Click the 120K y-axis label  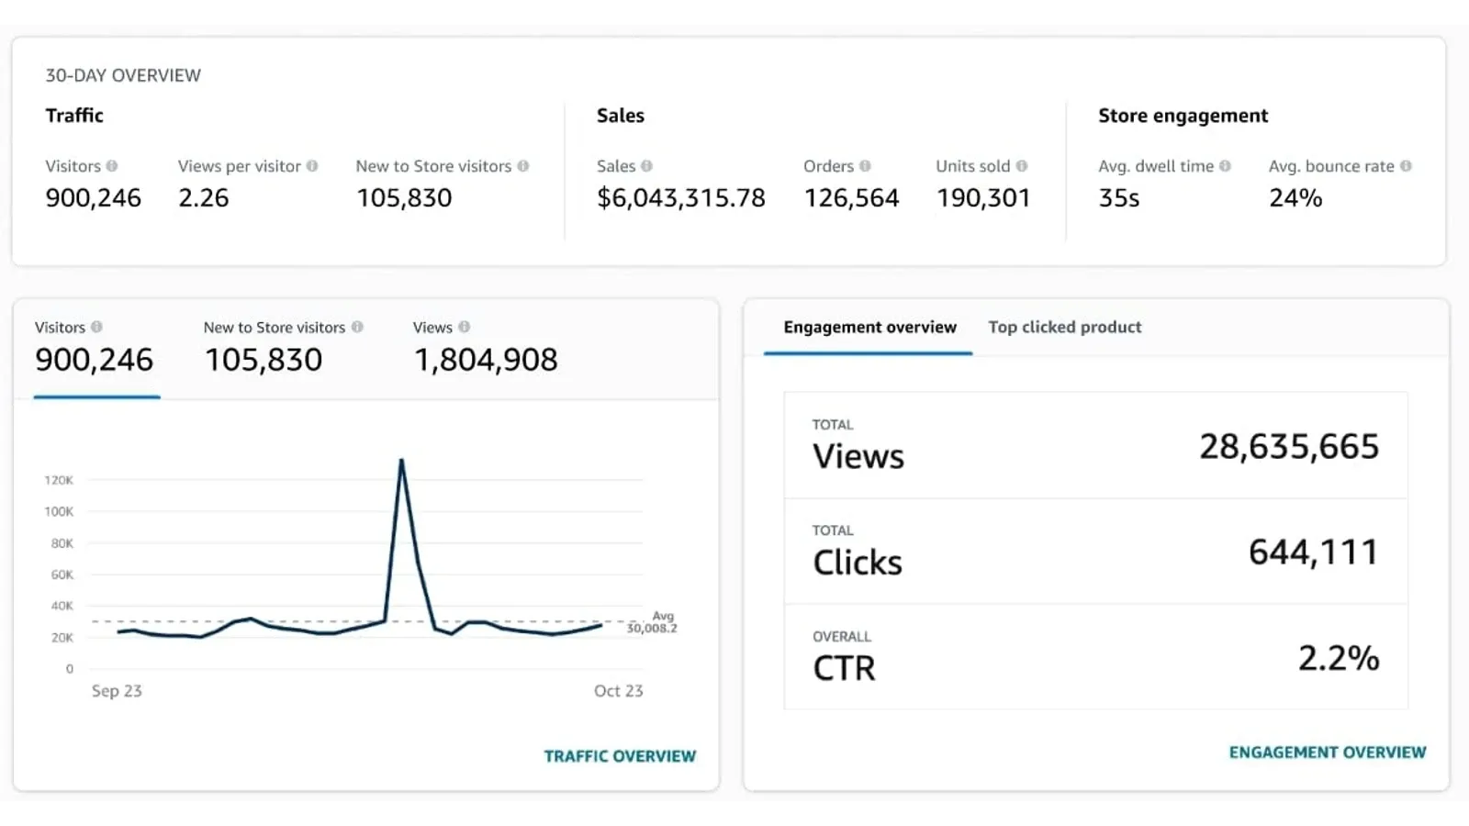59,480
